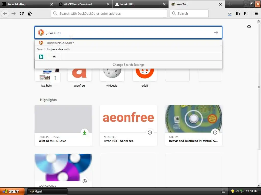Screen dimensions: 261x195
Task: Open the hamburger application menu
Action: coord(256,13)
